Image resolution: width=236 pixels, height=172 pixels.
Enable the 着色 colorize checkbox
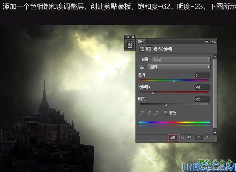pos(166,113)
